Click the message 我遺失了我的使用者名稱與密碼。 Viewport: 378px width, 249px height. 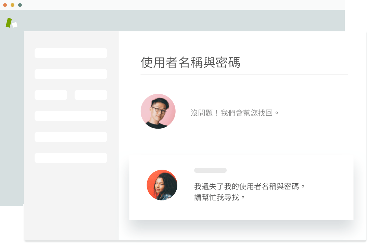tap(250, 186)
